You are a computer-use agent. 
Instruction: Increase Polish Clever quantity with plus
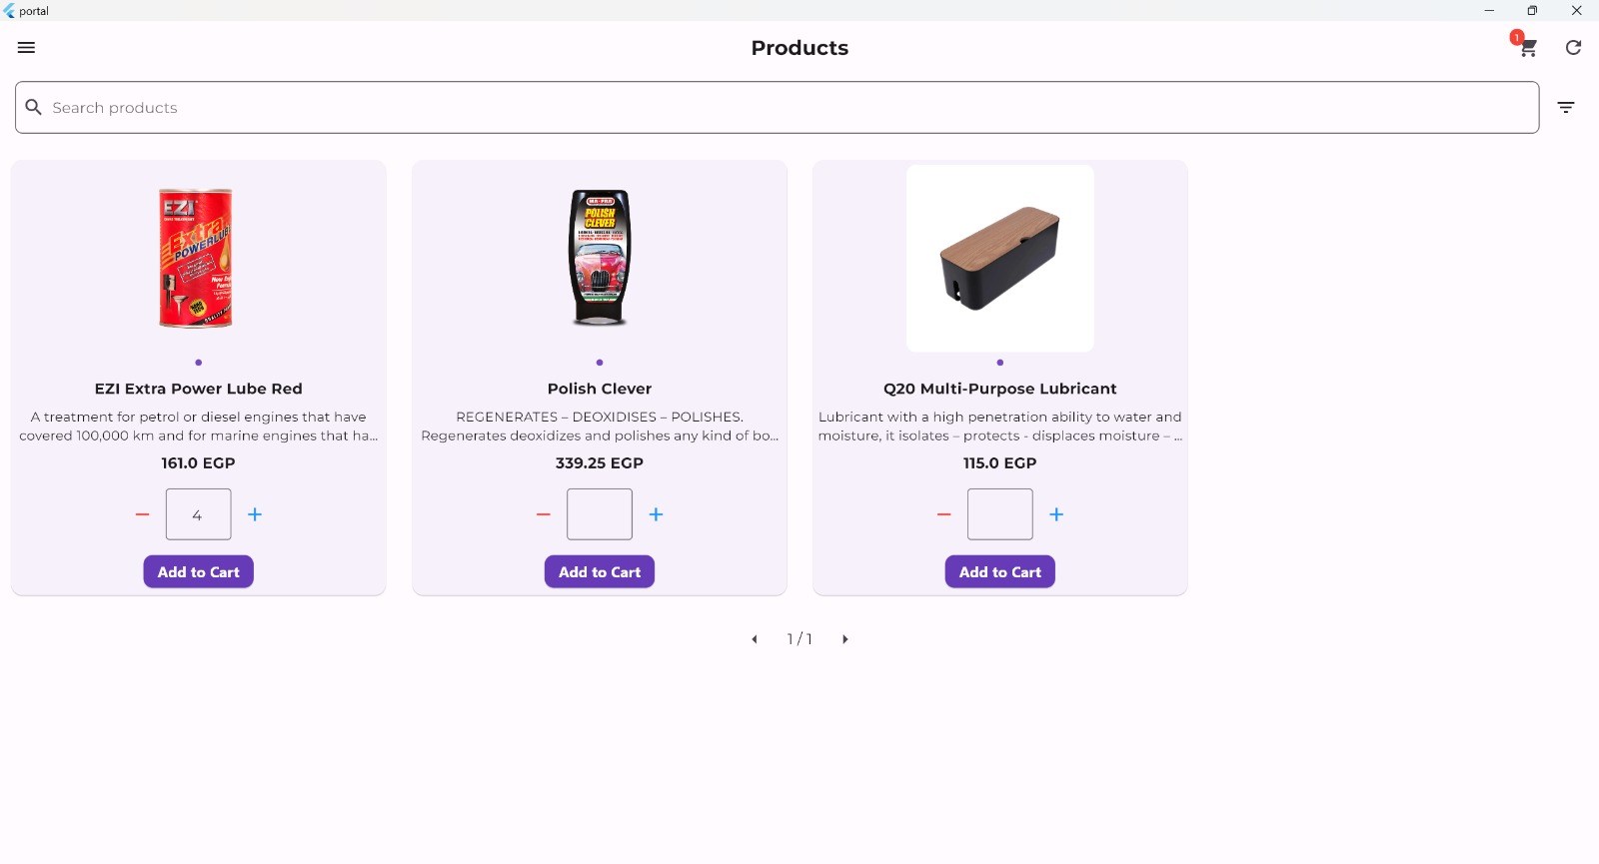[657, 514]
